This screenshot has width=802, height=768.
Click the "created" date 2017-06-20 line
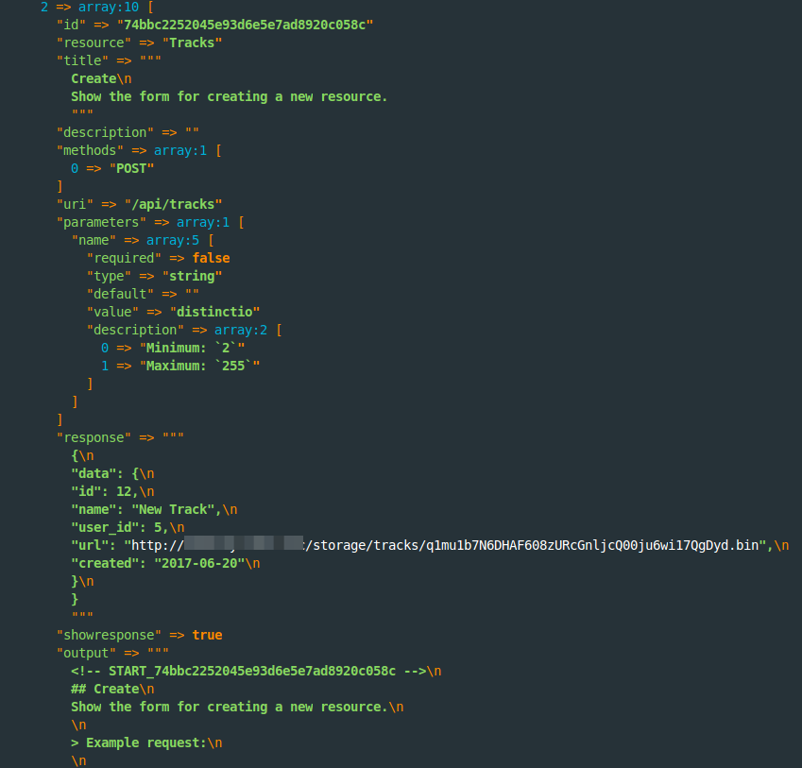coord(165,563)
